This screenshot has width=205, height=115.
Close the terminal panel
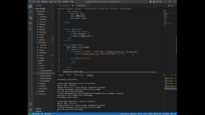pos(175,75)
